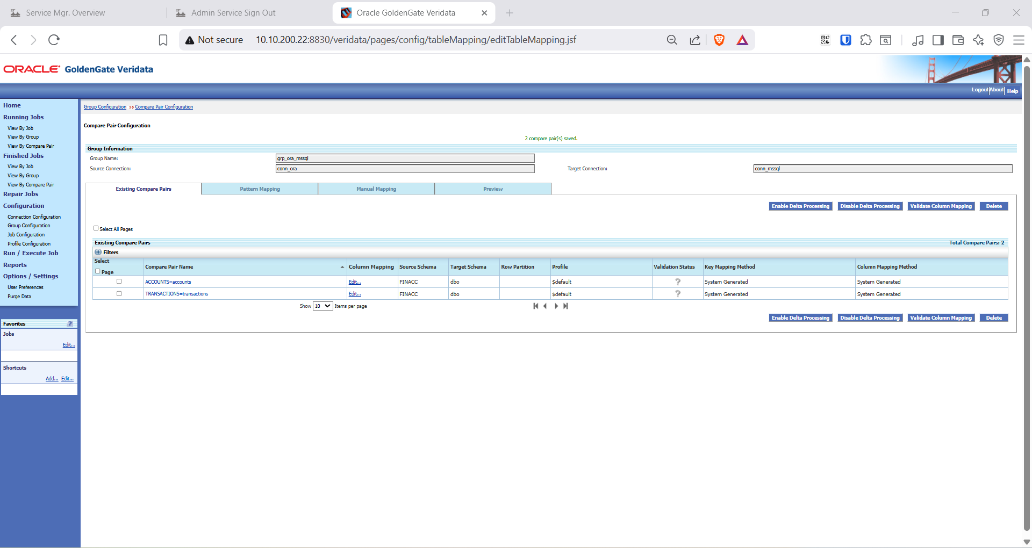1032x548 pixels.
Task: Click the Group Name input field
Action: tap(405, 158)
